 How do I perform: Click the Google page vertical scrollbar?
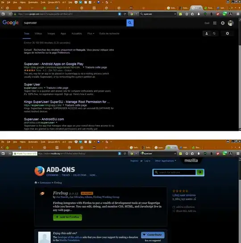pyautogui.click(x=240, y=75)
